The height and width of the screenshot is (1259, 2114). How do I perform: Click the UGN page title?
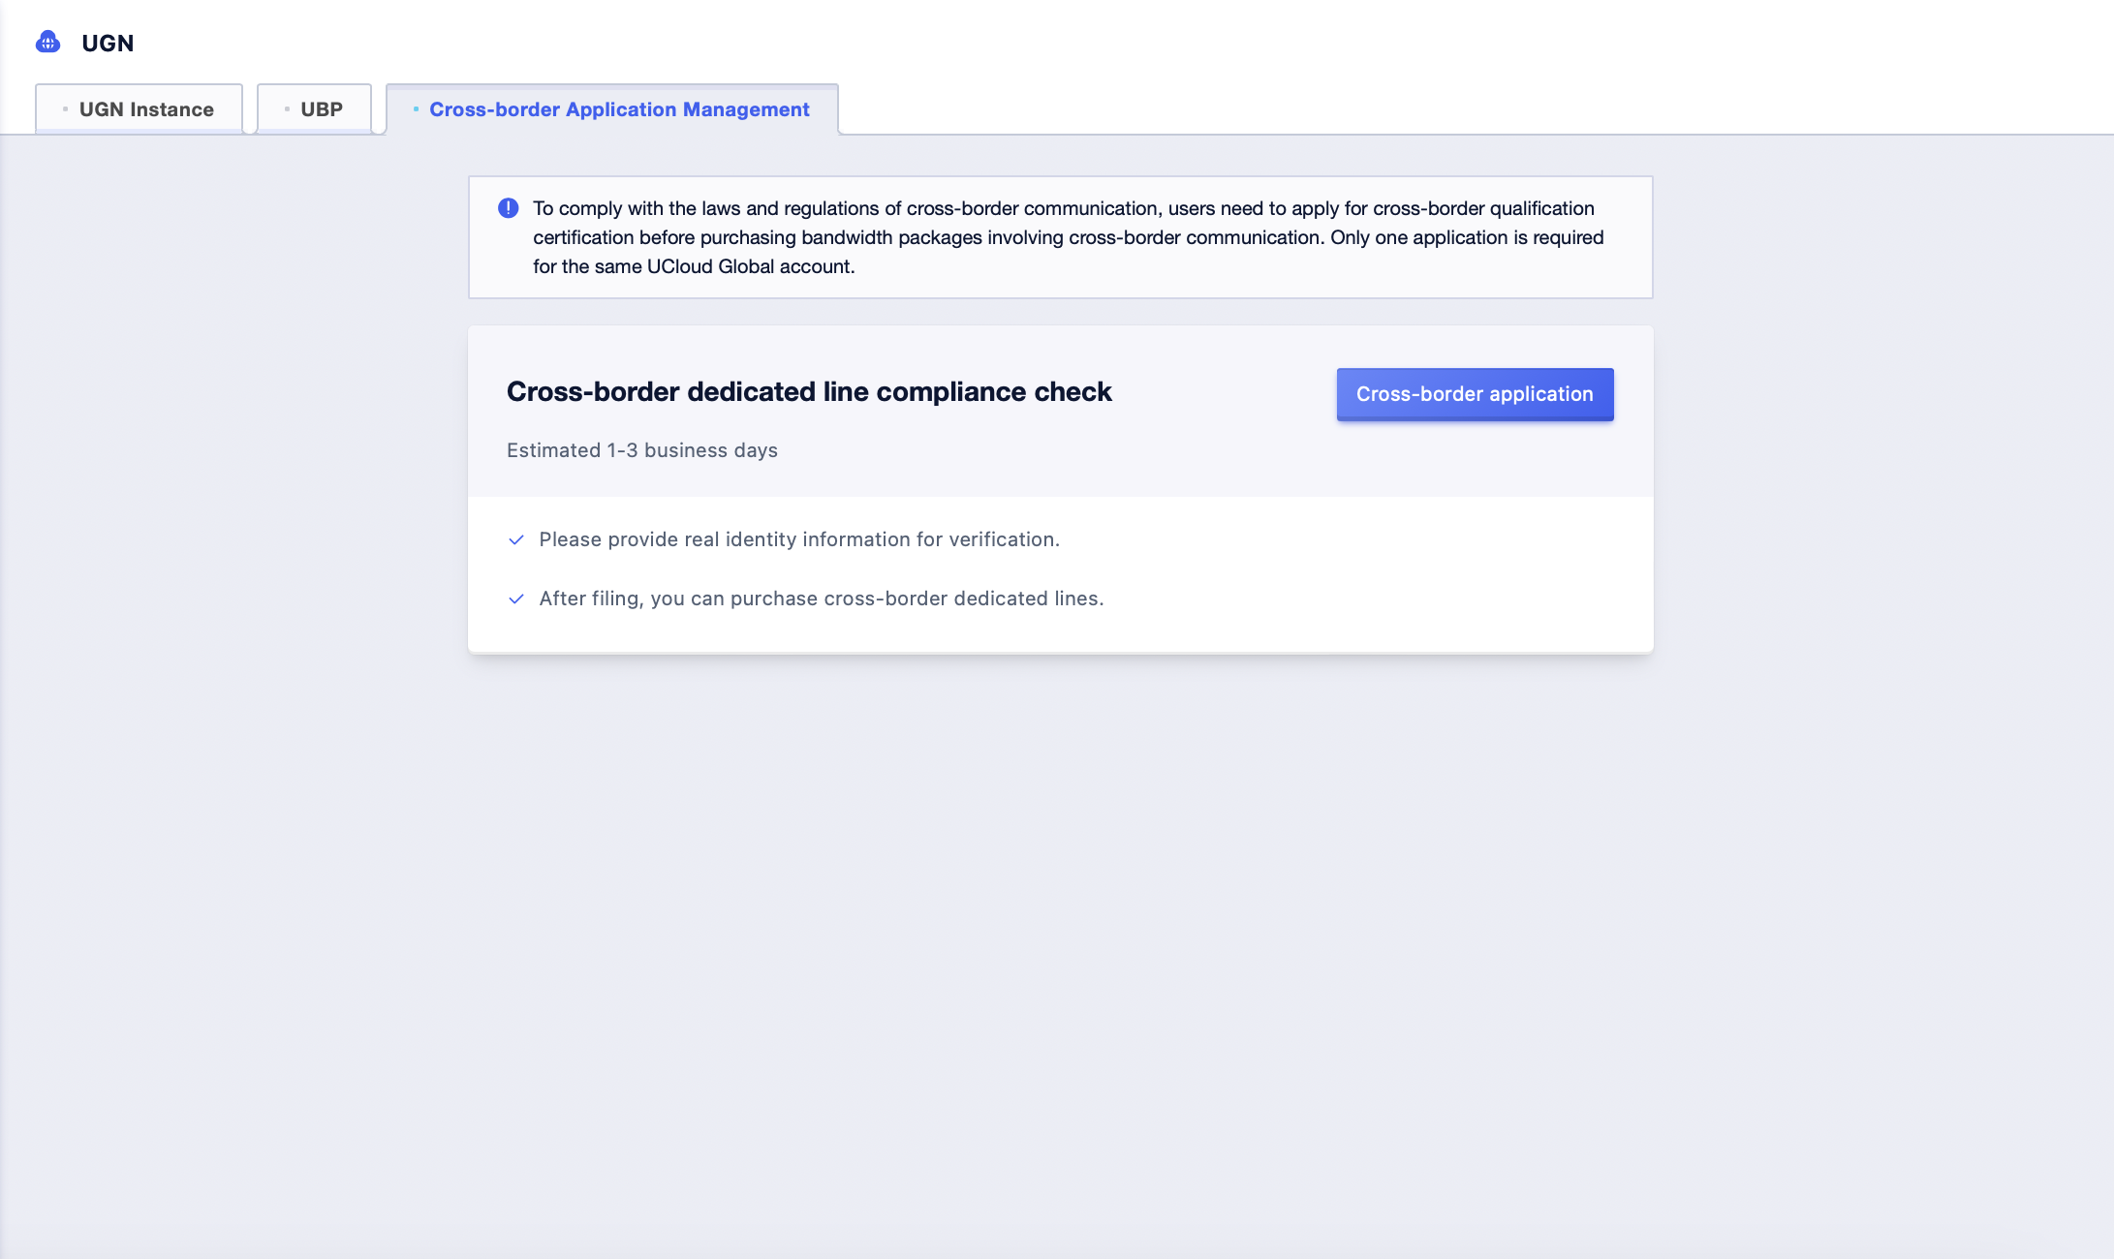(108, 44)
